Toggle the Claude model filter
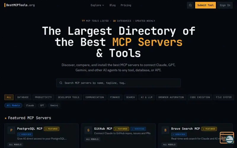Image resolution: width=237 pixels, height=148 pixels. click(30, 105)
